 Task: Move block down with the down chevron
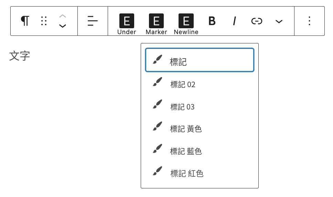[63, 26]
